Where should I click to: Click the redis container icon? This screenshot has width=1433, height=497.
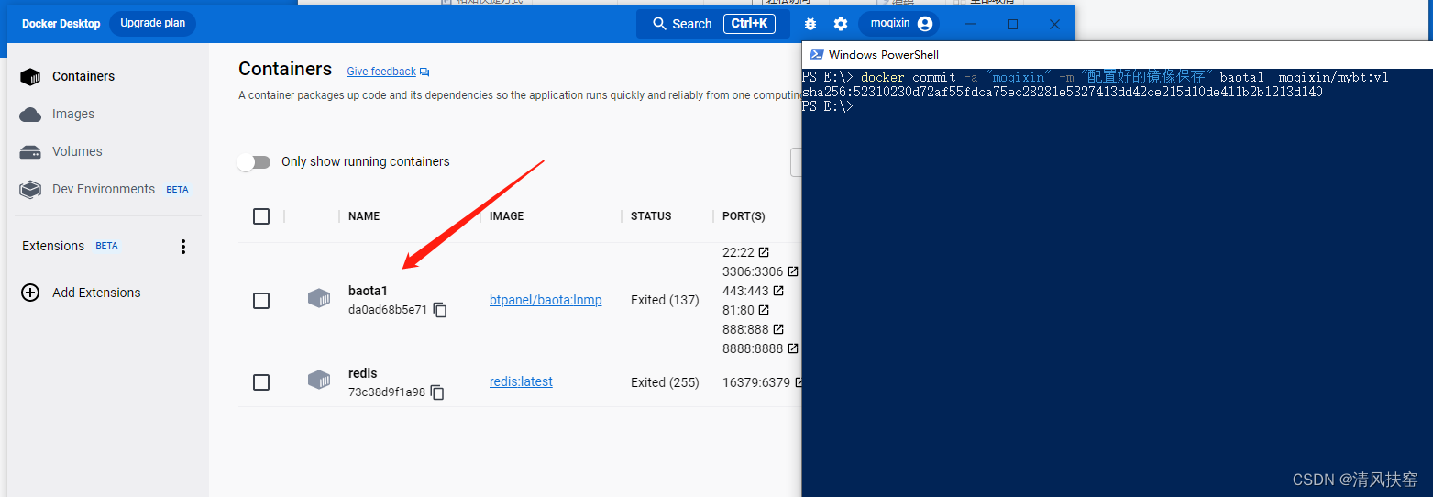coord(319,380)
